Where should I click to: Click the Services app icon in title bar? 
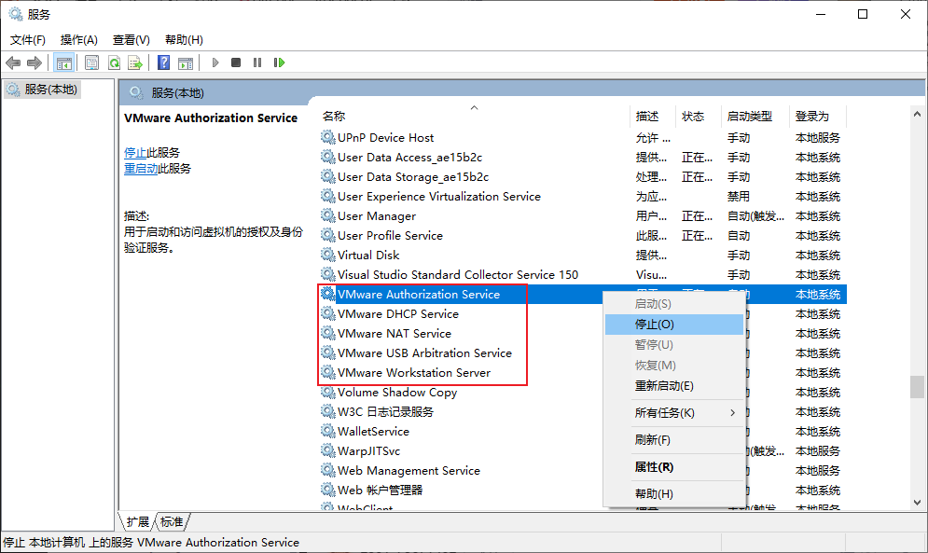tap(15, 14)
